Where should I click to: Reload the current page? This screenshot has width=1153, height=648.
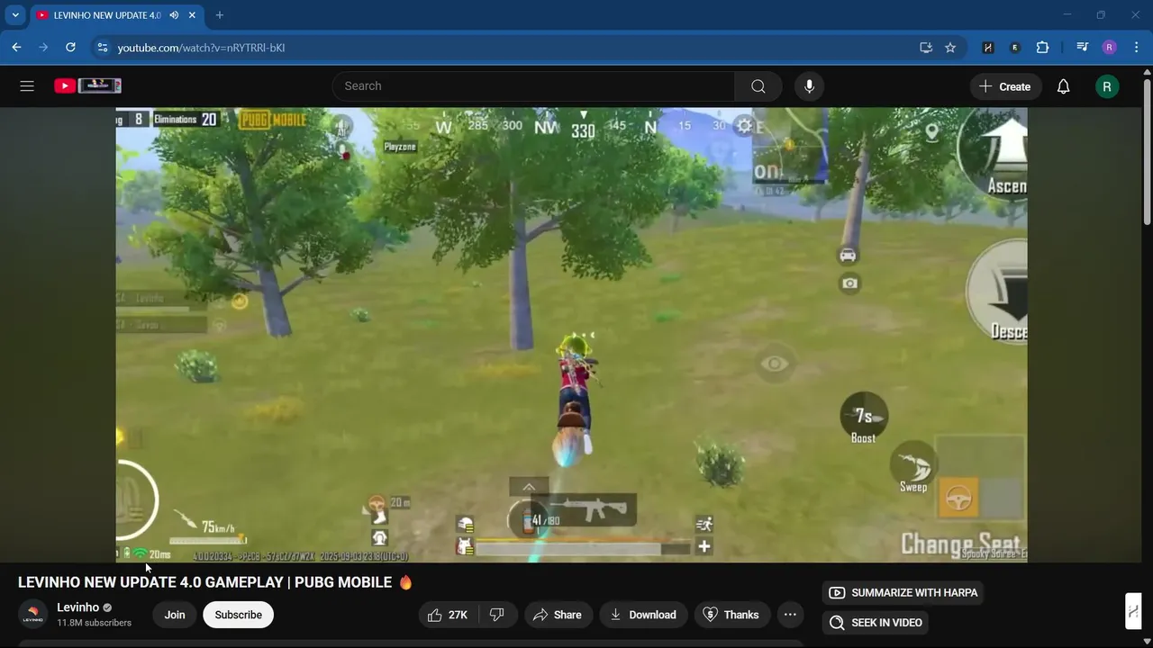tap(70, 48)
